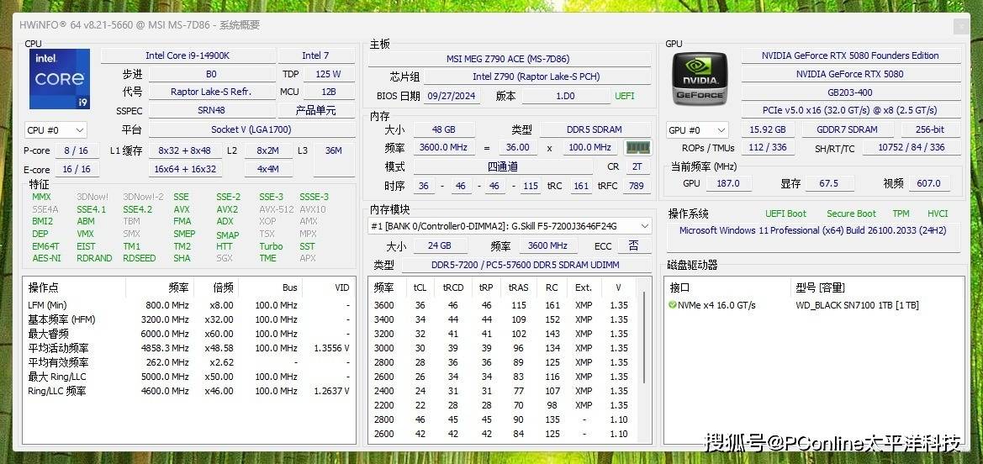Click the E-core 16 / 16 value
Image resolution: width=983 pixels, height=464 pixels.
point(76,169)
